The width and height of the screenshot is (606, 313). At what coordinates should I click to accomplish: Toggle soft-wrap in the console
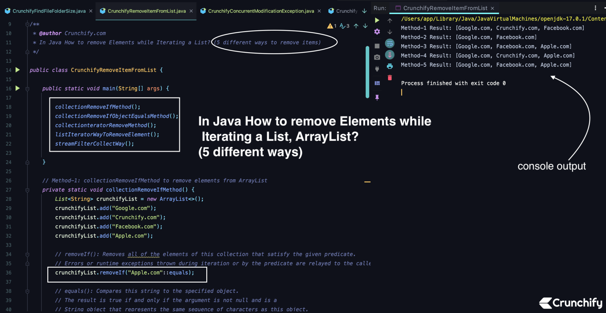[x=389, y=43]
